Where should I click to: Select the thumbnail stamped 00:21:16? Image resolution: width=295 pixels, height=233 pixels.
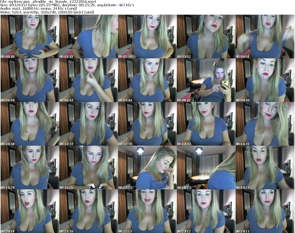89,211
